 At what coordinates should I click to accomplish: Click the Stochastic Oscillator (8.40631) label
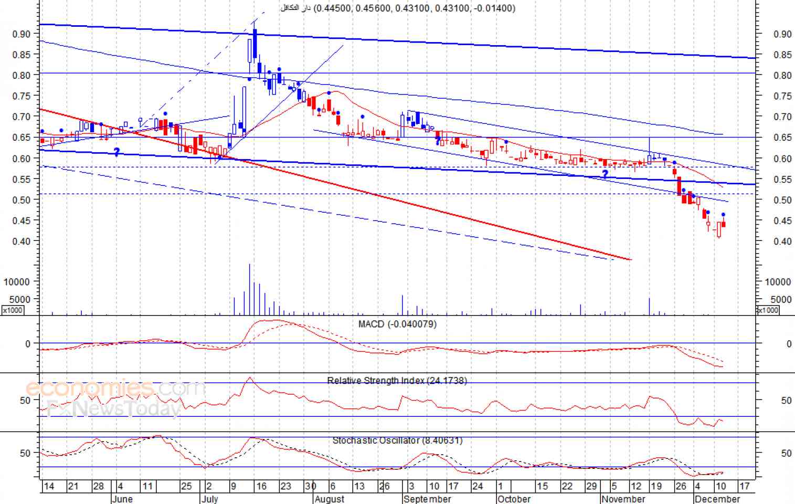pyautogui.click(x=397, y=440)
